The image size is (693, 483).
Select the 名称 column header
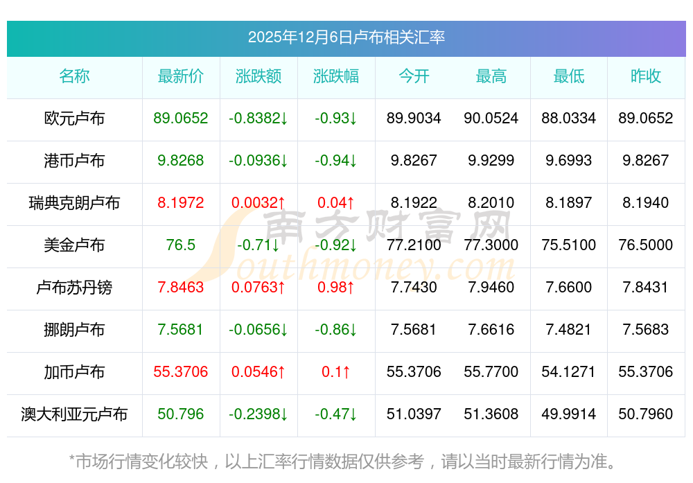click(x=74, y=76)
